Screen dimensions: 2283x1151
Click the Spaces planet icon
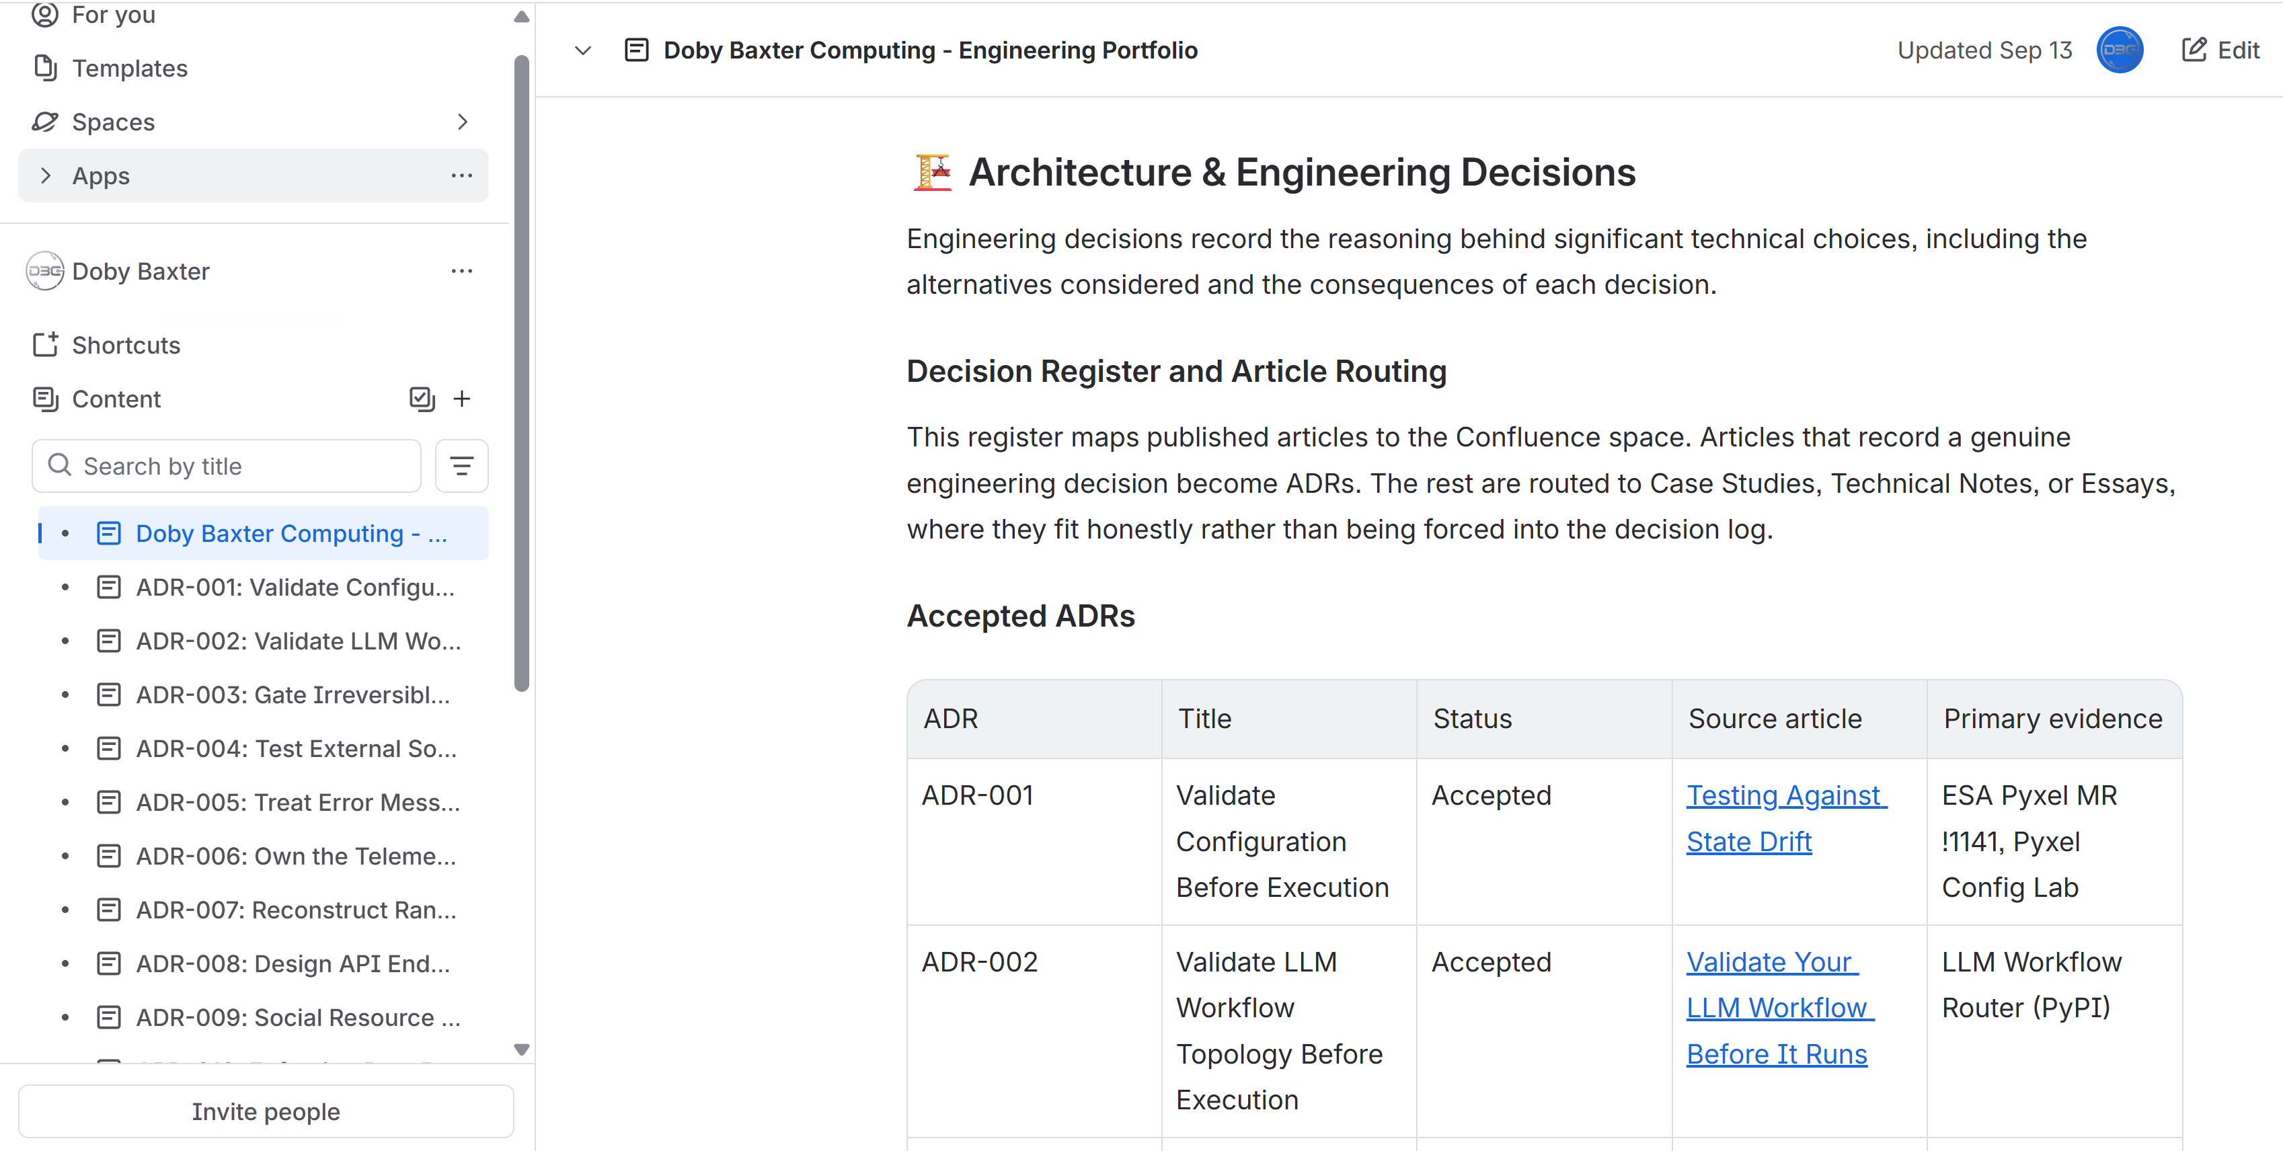(45, 122)
